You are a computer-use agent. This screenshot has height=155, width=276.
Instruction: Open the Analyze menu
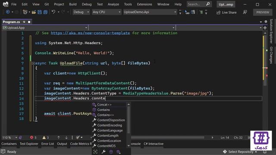(x=113, y=4)
